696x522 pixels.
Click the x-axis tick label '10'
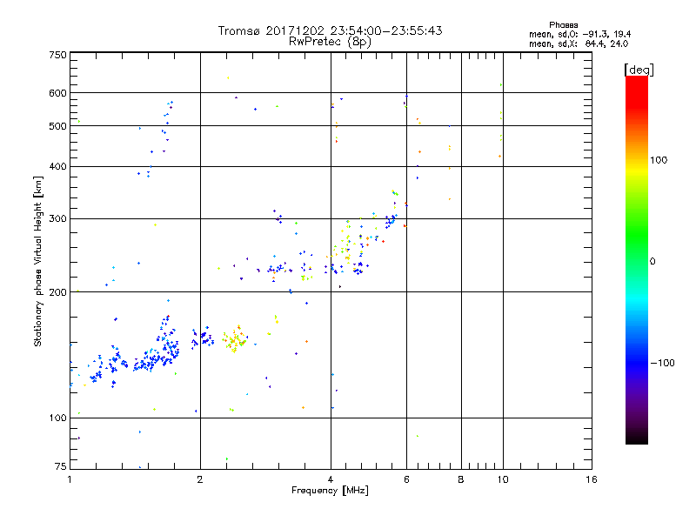503,479
